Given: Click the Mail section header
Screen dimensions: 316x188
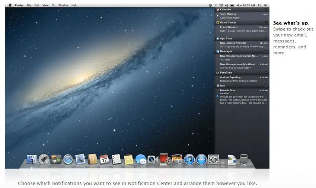Looking at the screenshot, I should (x=242, y=86).
